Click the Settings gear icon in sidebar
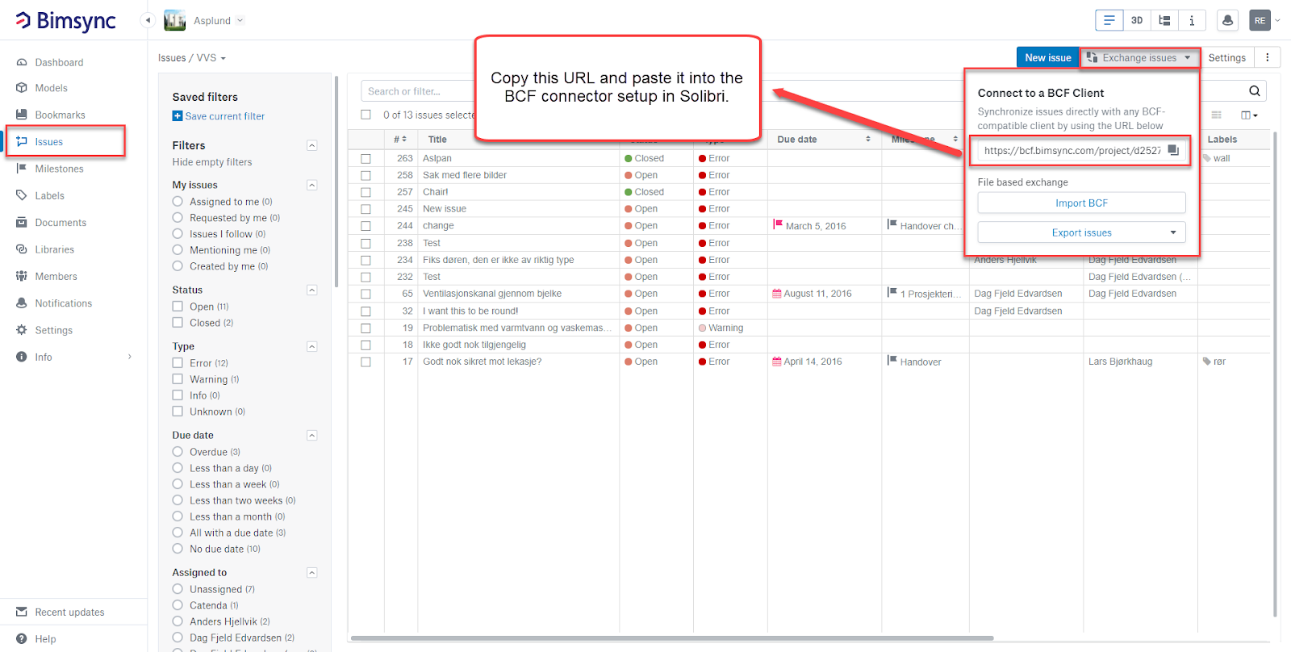 point(22,330)
